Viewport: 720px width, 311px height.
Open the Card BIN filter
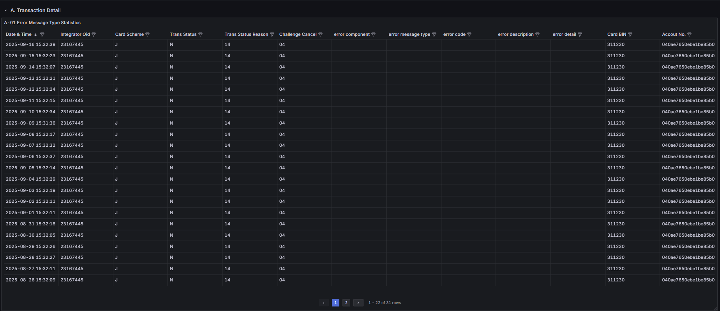[630, 35]
